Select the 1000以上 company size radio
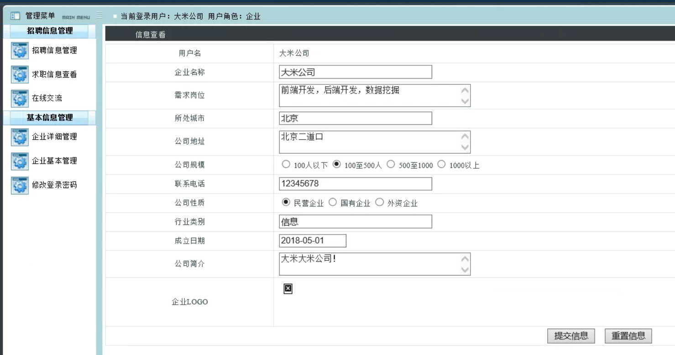This screenshot has height=355, width=675. [441, 164]
